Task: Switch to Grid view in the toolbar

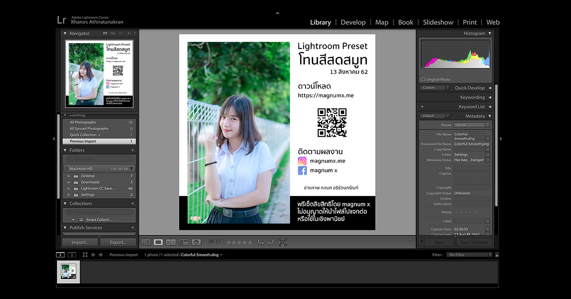Action: coord(146,242)
